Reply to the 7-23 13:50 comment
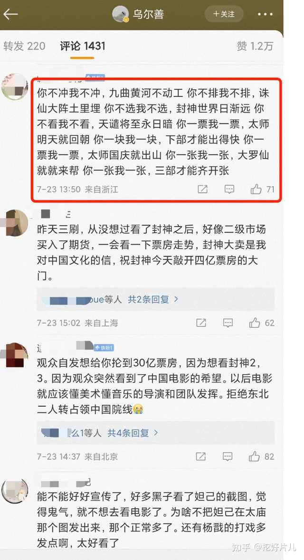This screenshot has width=304, height=560. (x=229, y=190)
